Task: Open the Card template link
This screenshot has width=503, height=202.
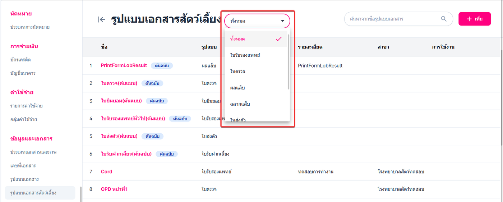Action: [x=106, y=172]
